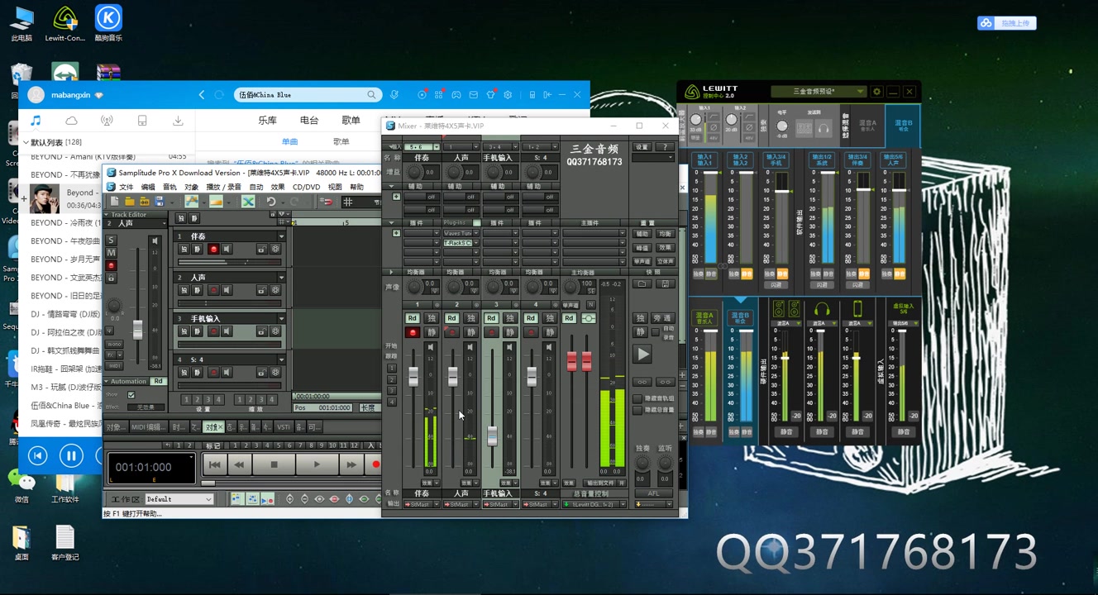
Task: Adjust the Track Editor volume fader
Action: (x=137, y=329)
